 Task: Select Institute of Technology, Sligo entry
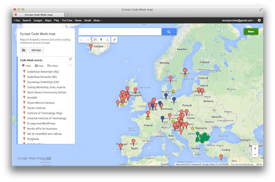pos(44,113)
